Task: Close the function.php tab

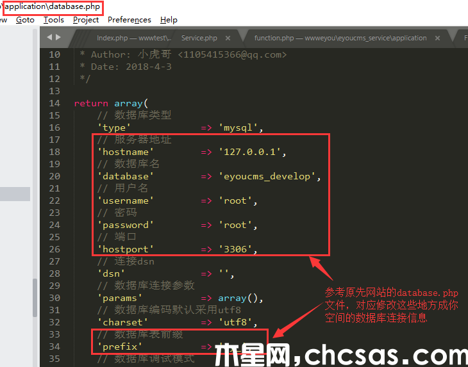Action: 438,38
